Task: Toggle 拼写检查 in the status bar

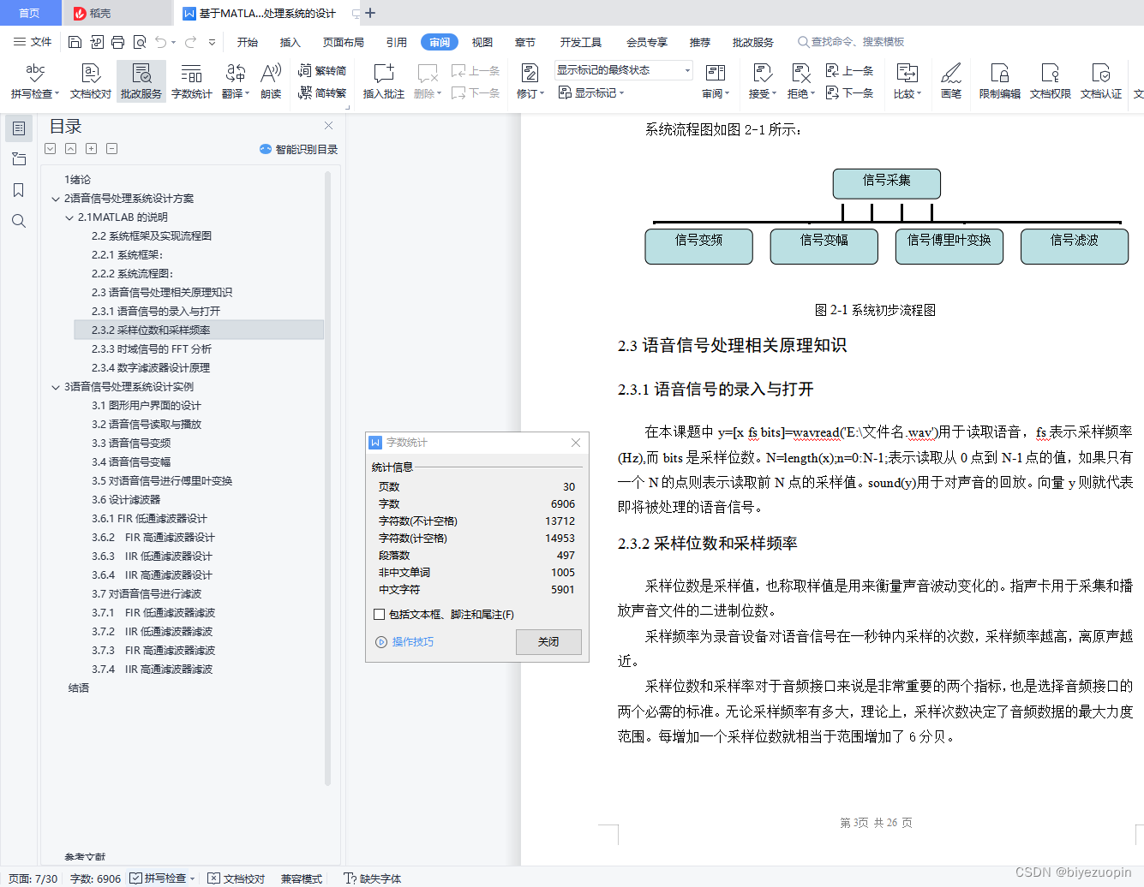Action: coord(163,878)
